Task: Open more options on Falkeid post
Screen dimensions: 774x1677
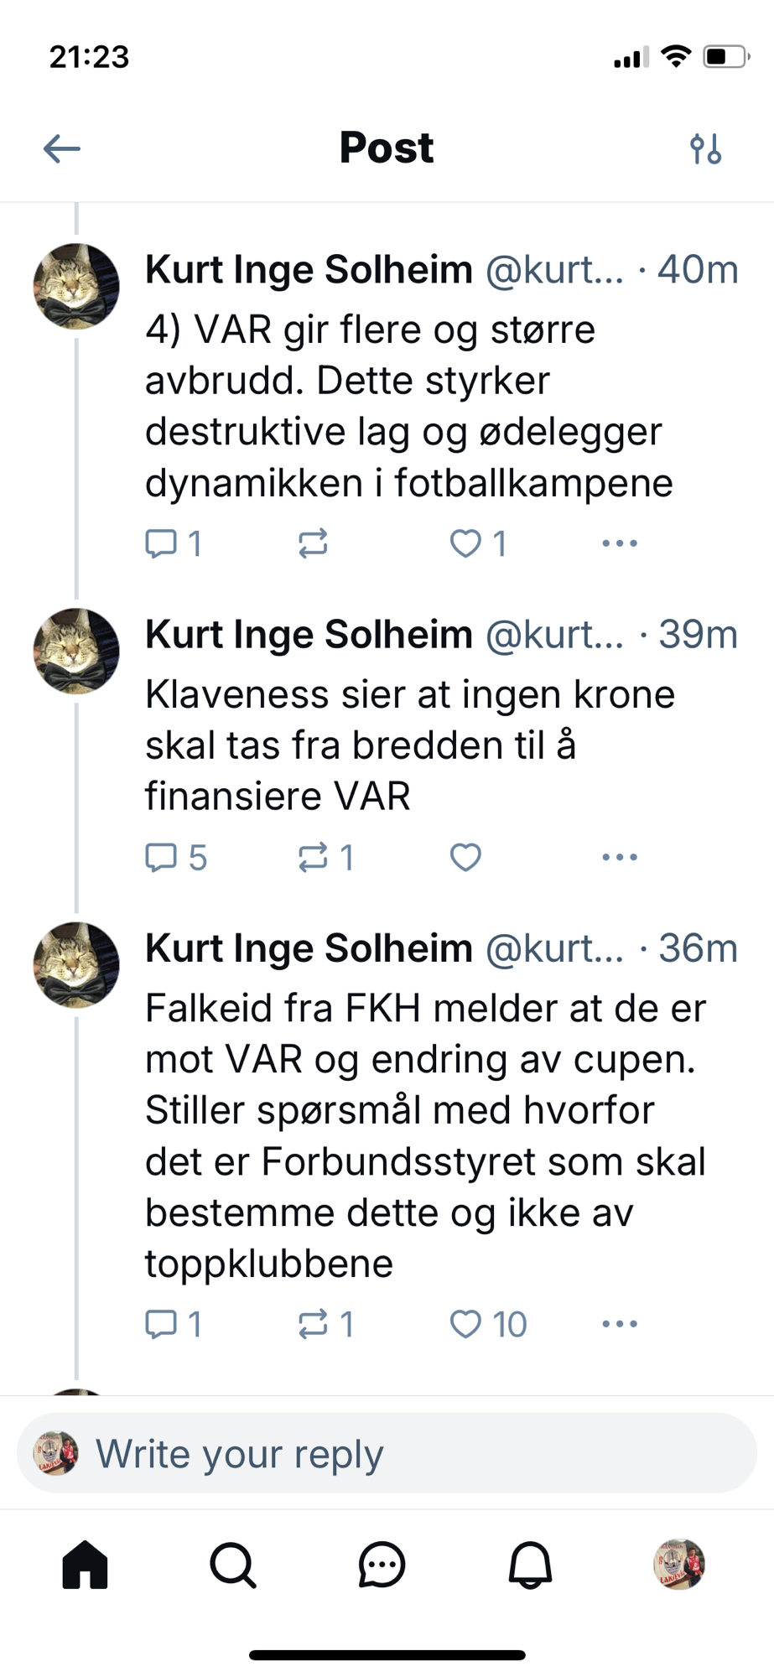Action: (620, 1324)
